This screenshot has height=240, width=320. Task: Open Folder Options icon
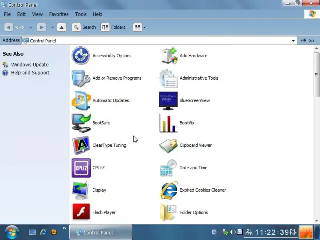click(x=168, y=213)
